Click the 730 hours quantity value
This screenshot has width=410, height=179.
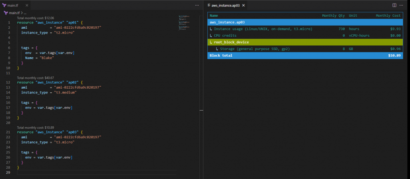(x=342, y=29)
